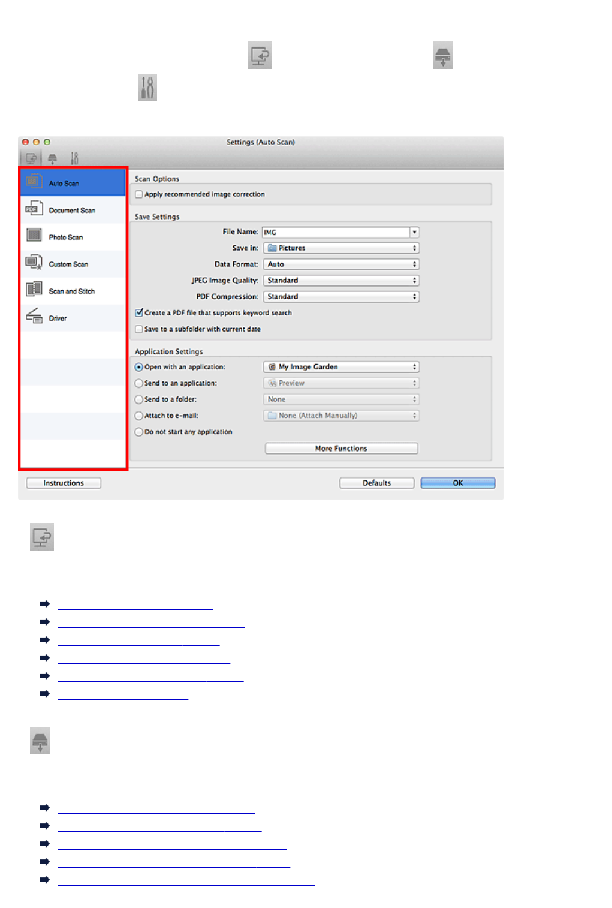Click the More Functions button
The height and width of the screenshot is (908, 612).
(x=342, y=449)
